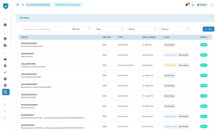Image resolution: width=219 pixels, height=131 pixels.
Task: Open treaty 3001/2026/00001
Action: tap(29, 94)
